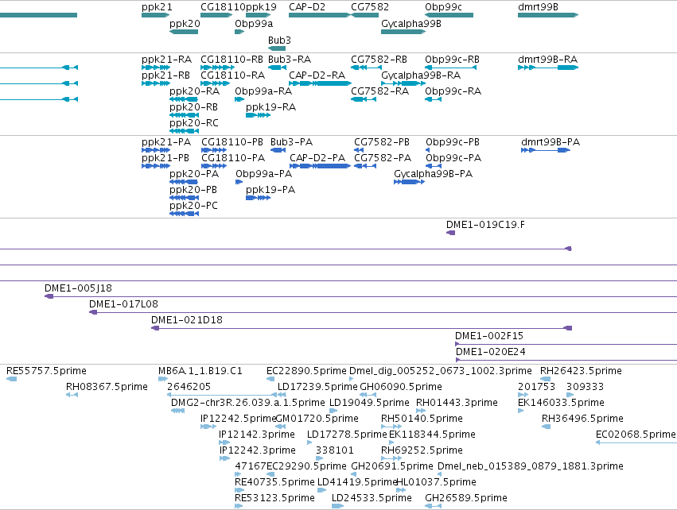
Task: Click the Gycalpha99B gene glyph
Action: click(403, 32)
